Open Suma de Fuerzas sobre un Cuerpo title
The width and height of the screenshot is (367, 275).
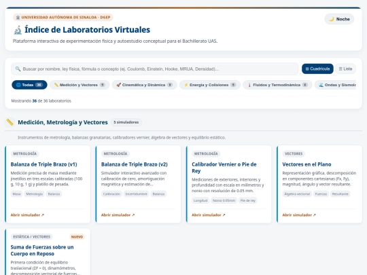[42, 251]
